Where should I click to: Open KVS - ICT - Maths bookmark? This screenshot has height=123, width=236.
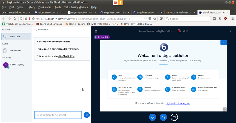click(136, 24)
